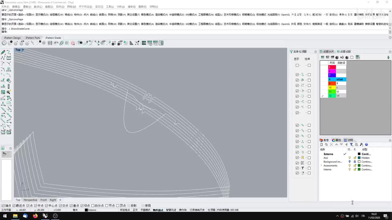Click the three vertical bars icon in toolbar
The height and width of the screenshot is (220, 392).
coord(50,43)
